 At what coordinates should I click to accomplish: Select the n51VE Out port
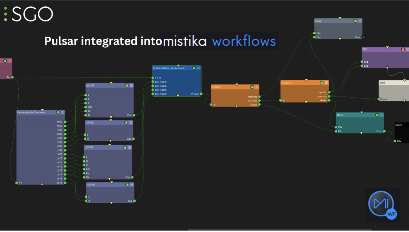(134, 115)
